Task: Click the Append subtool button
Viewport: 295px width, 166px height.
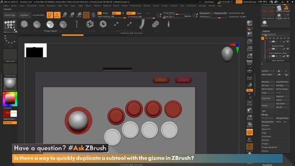Action: point(282,96)
